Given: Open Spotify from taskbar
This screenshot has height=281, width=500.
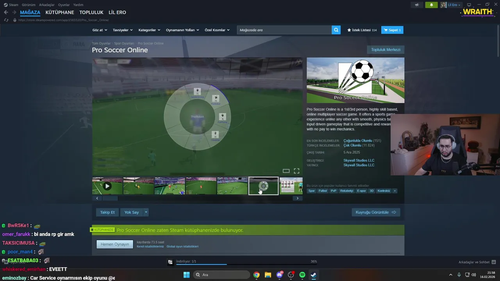Looking at the screenshot, I should [302, 275].
